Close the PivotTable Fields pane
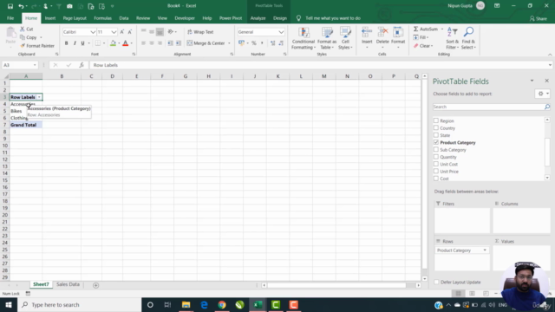 click(546, 81)
